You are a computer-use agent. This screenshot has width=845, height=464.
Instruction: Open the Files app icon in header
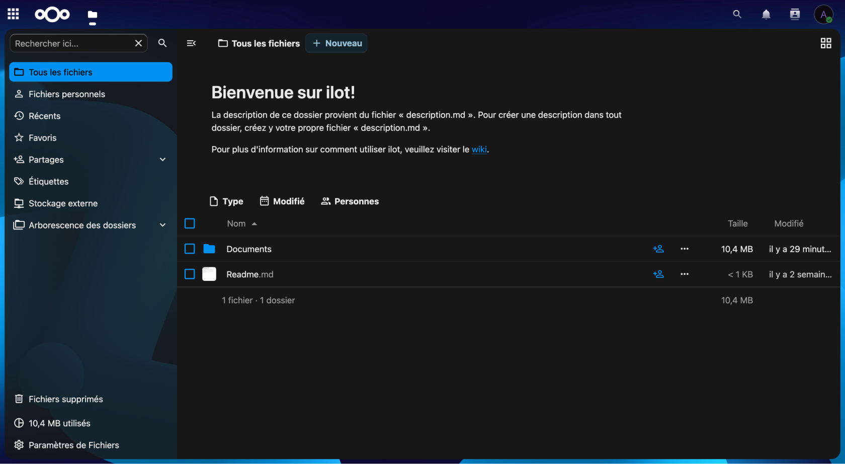click(93, 15)
